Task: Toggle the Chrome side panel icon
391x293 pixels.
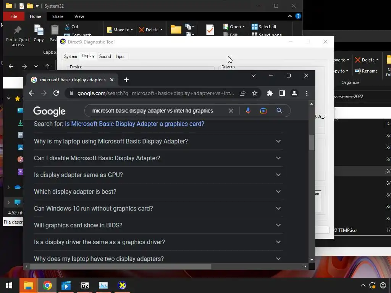Action: coord(282,93)
